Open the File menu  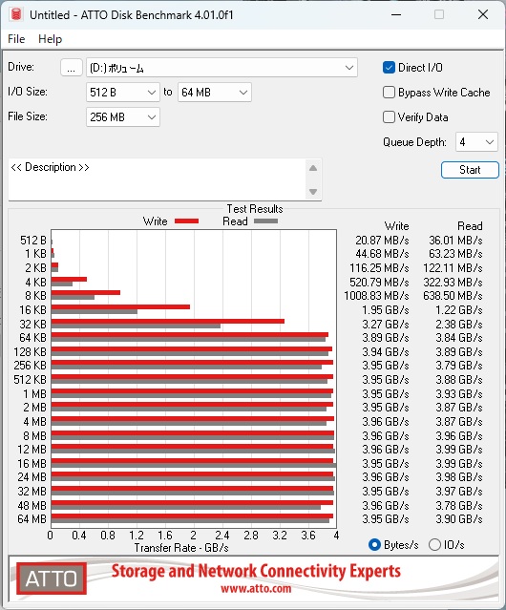click(x=16, y=39)
